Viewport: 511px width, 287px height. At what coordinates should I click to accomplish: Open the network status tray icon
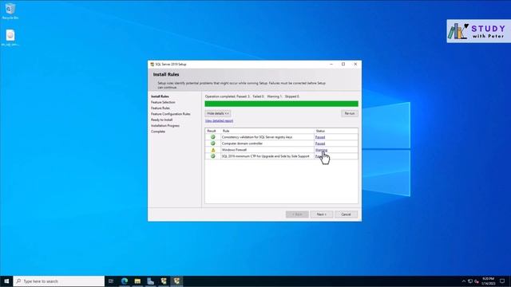point(470,281)
